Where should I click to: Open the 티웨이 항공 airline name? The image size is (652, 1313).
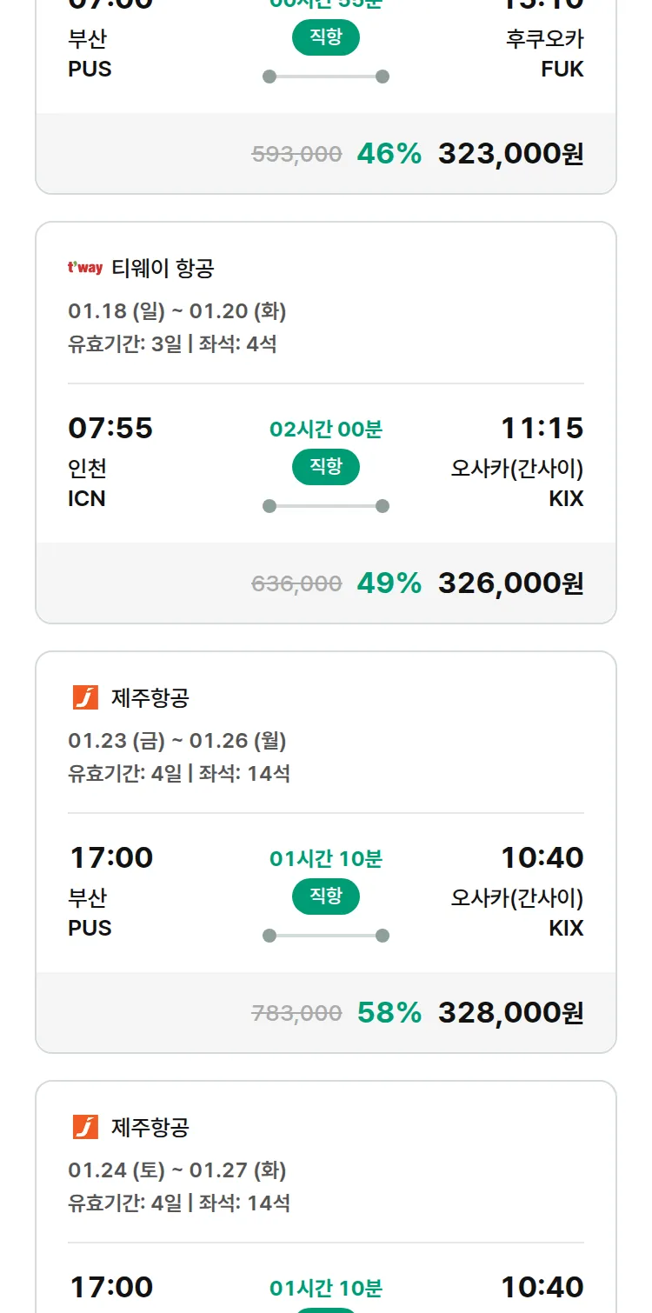click(x=163, y=268)
